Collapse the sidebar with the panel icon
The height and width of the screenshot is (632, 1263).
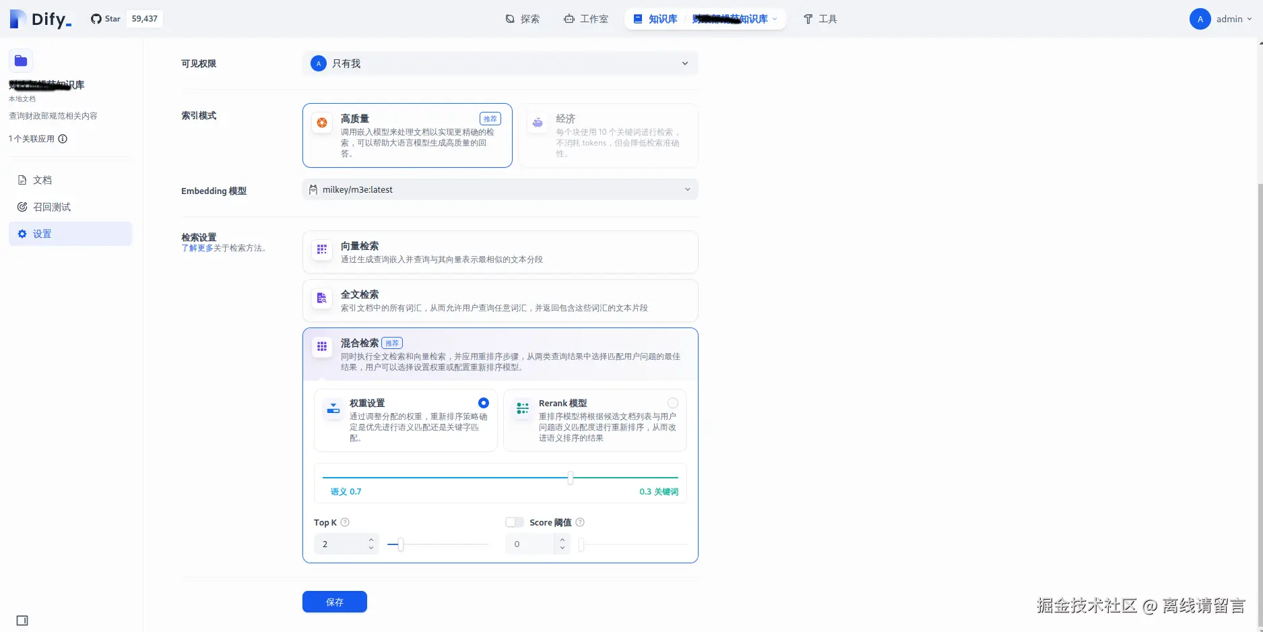(22, 621)
